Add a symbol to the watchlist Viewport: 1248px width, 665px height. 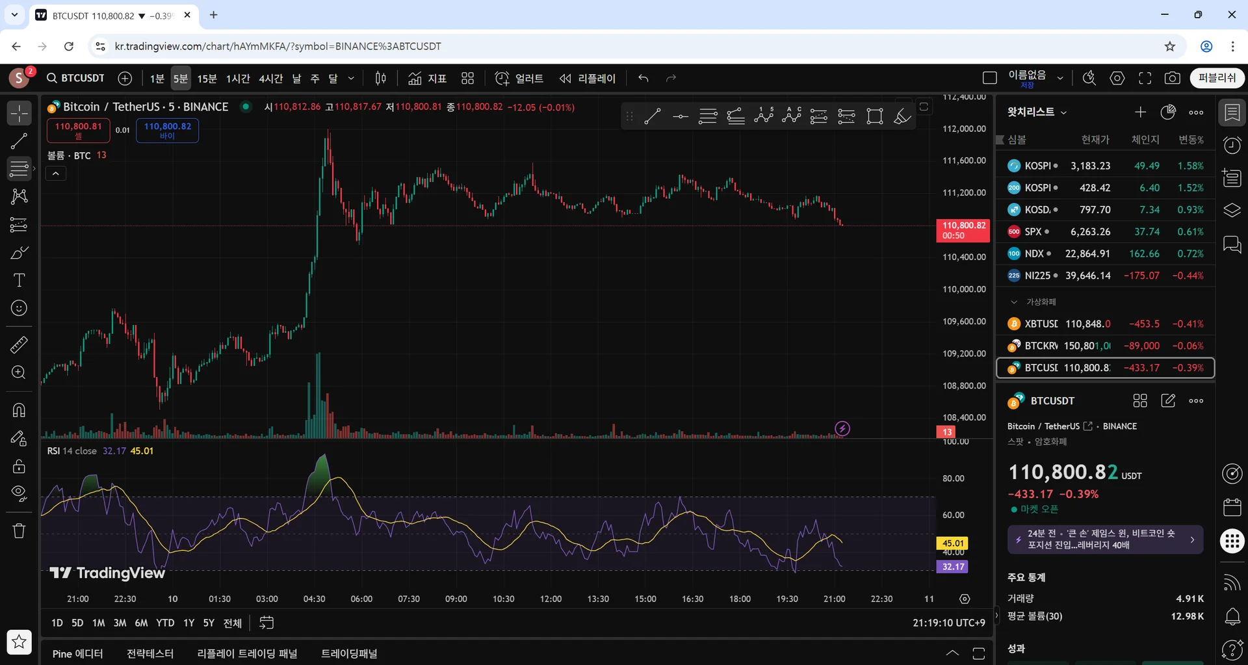1140,112
